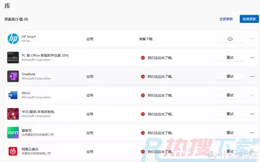Open more options menu for OneNote
The height and width of the screenshot is (162, 260).
coord(252,76)
